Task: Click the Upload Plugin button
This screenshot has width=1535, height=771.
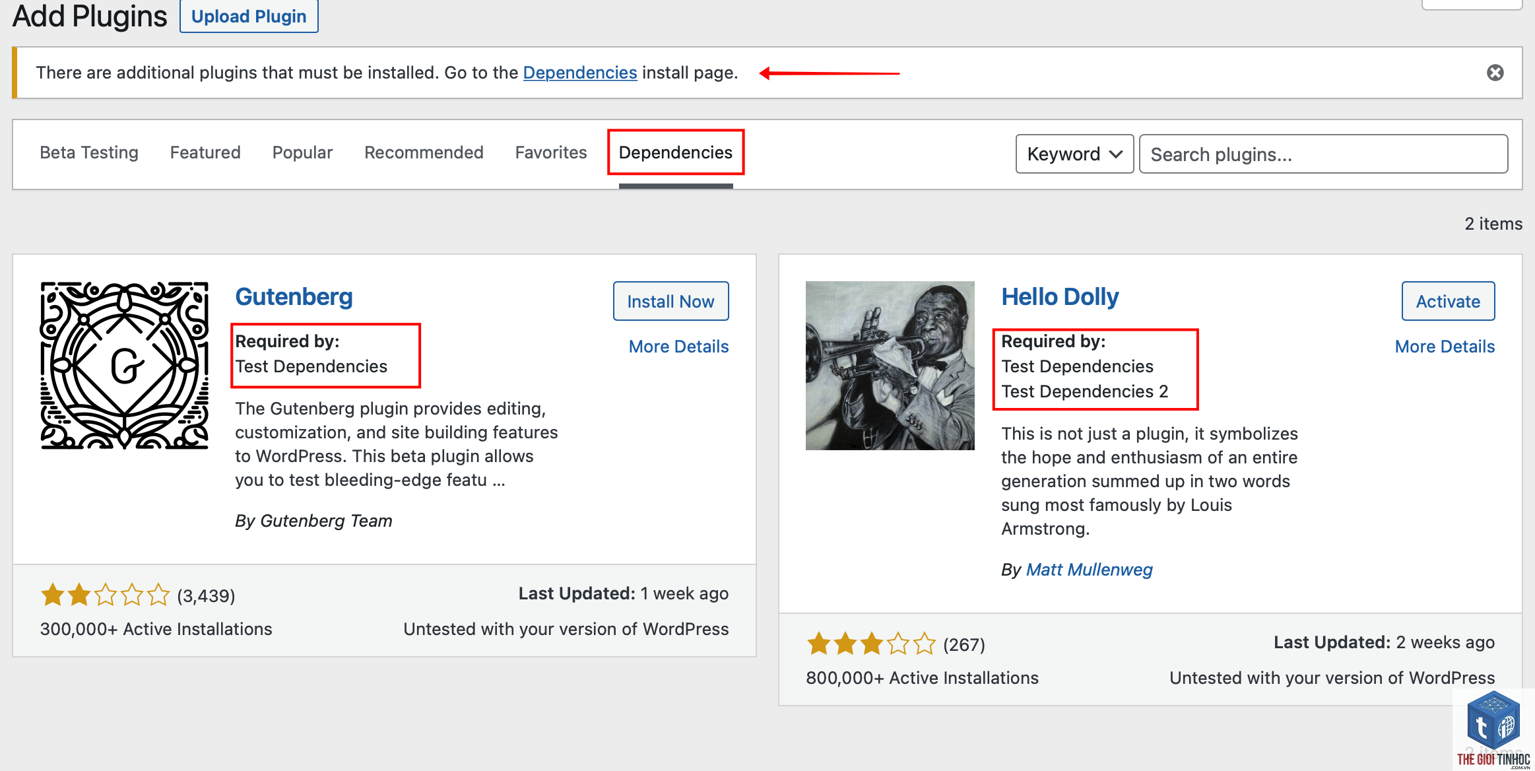Action: point(249,16)
